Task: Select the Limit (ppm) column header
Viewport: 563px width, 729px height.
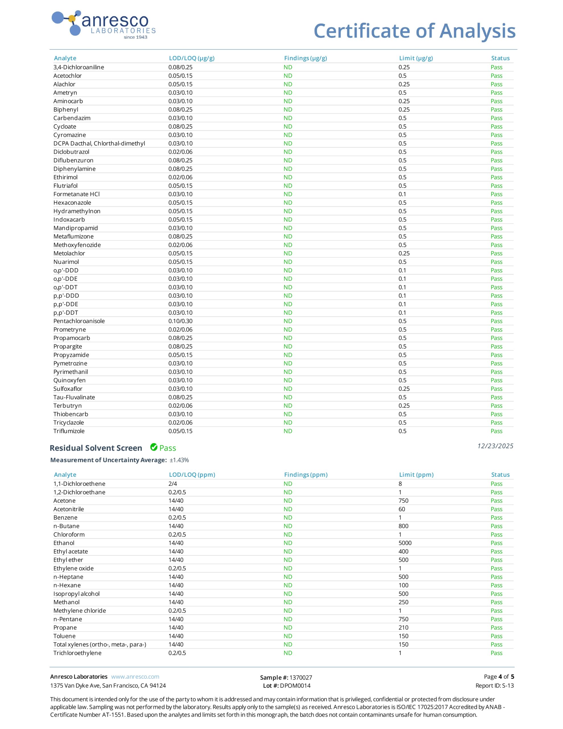Action: click(416, 475)
